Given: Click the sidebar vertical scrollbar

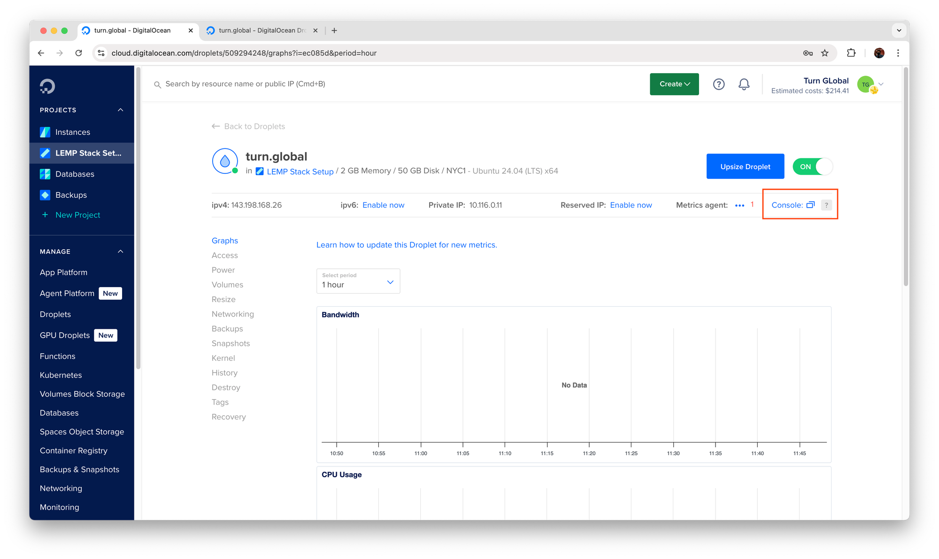Looking at the screenshot, I should pos(139,218).
